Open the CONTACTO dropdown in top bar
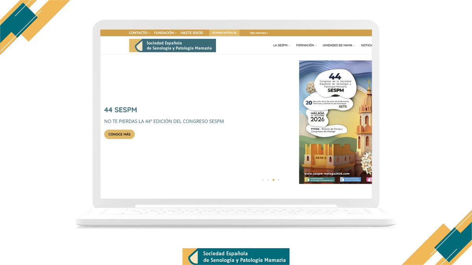The height and width of the screenshot is (265, 472). pos(139,33)
